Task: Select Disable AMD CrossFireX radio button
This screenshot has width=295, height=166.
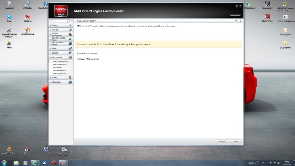Action: tap(78, 59)
